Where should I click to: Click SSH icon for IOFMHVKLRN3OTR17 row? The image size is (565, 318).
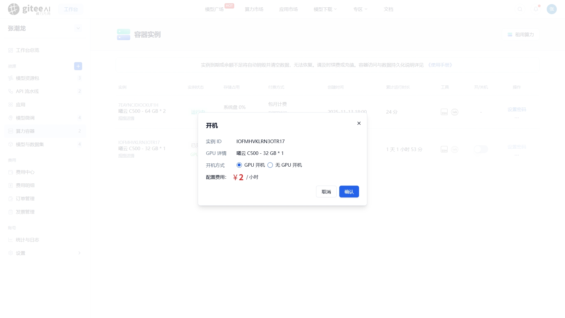coord(444,150)
